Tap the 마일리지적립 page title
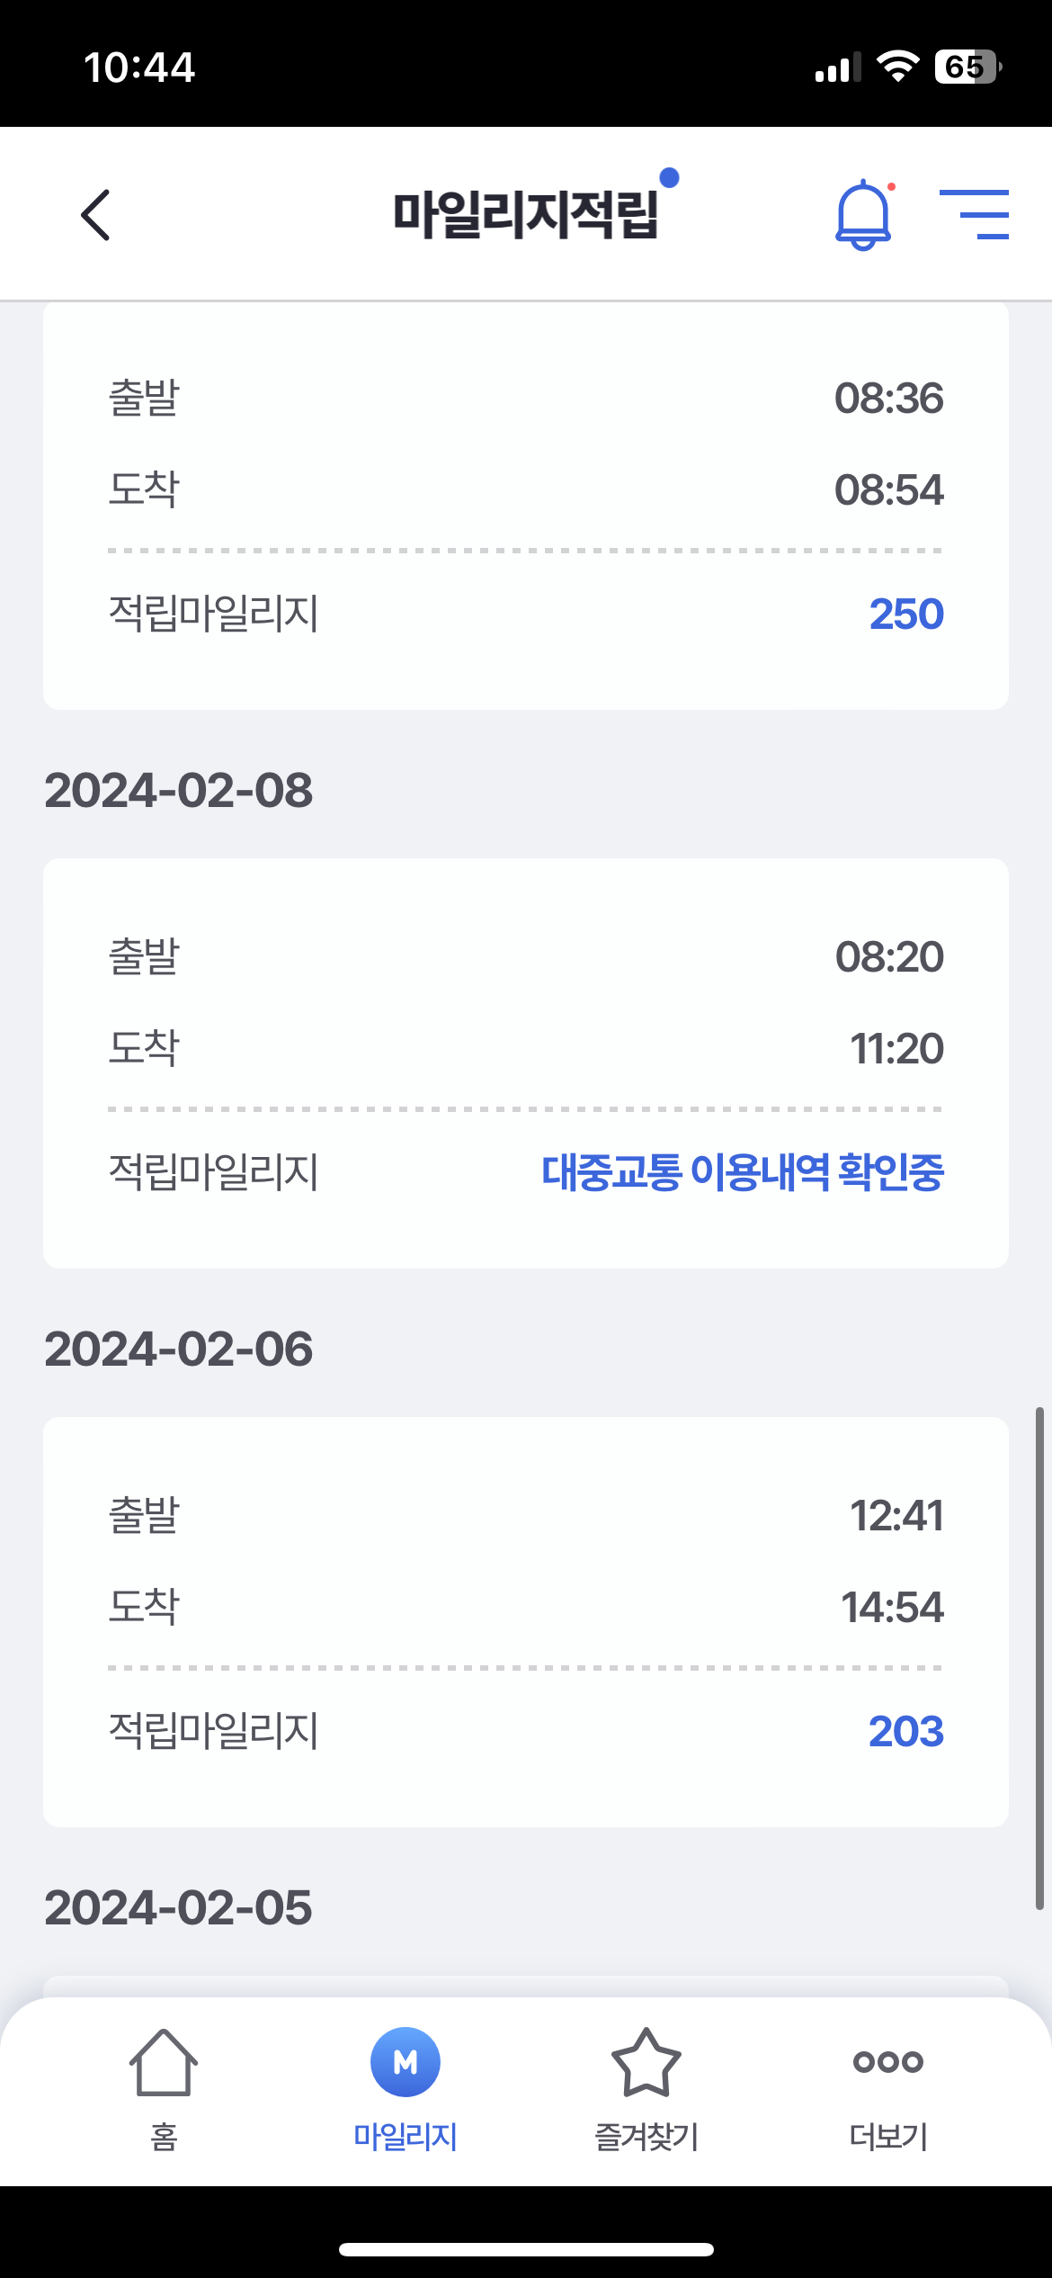 526,215
